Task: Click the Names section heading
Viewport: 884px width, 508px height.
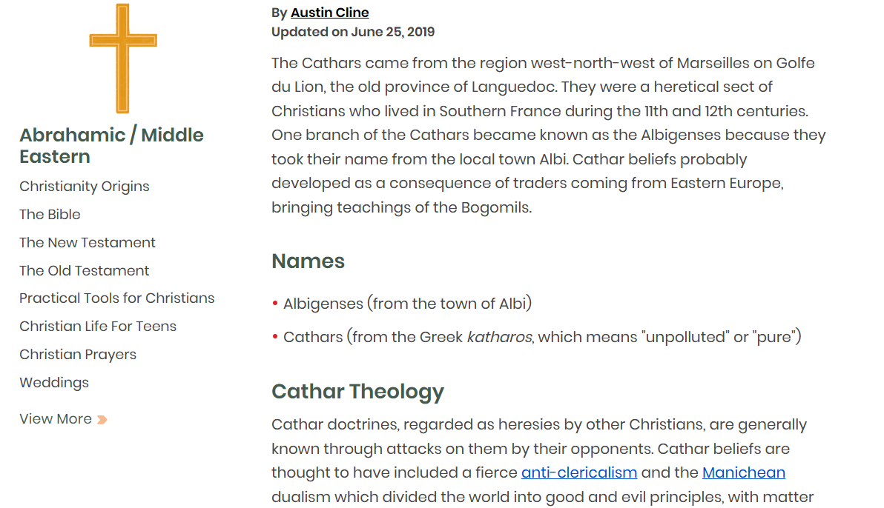Action: [309, 261]
